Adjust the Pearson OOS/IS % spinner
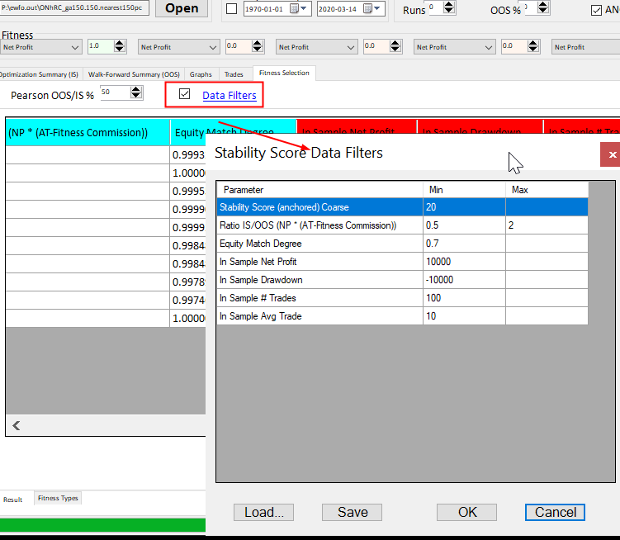The image size is (620, 540). pyautogui.click(x=136, y=93)
